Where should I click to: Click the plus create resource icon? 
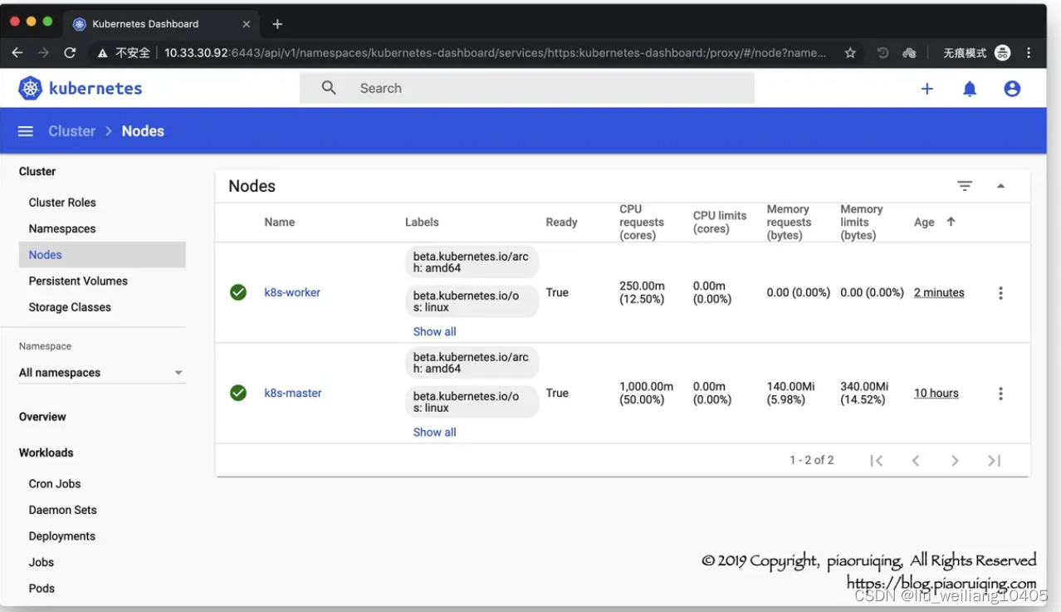(x=927, y=89)
